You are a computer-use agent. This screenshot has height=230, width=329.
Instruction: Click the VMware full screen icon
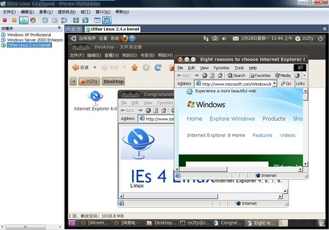pos(76,20)
